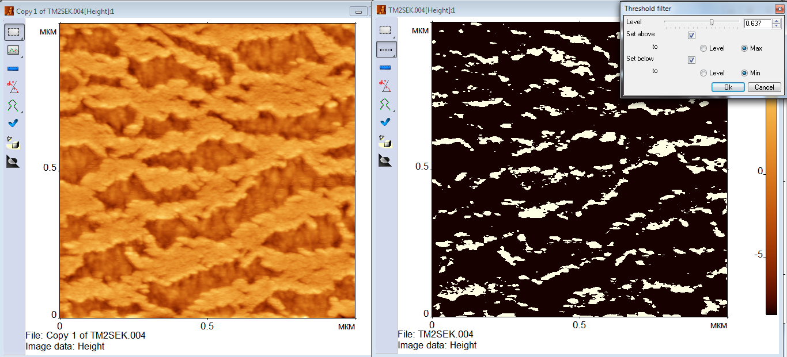Click the 0.637 level input field
The width and height of the screenshot is (787, 357).
[x=758, y=24]
